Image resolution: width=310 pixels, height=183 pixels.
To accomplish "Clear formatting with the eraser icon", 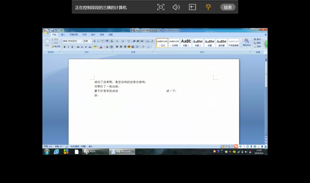I will (x=102, y=41).
